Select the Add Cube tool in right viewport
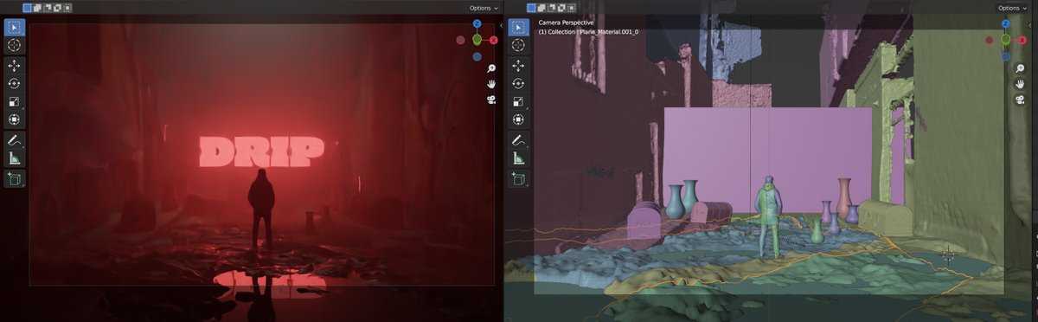The width and height of the screenshot is (1038, 322). coord(518,179)
